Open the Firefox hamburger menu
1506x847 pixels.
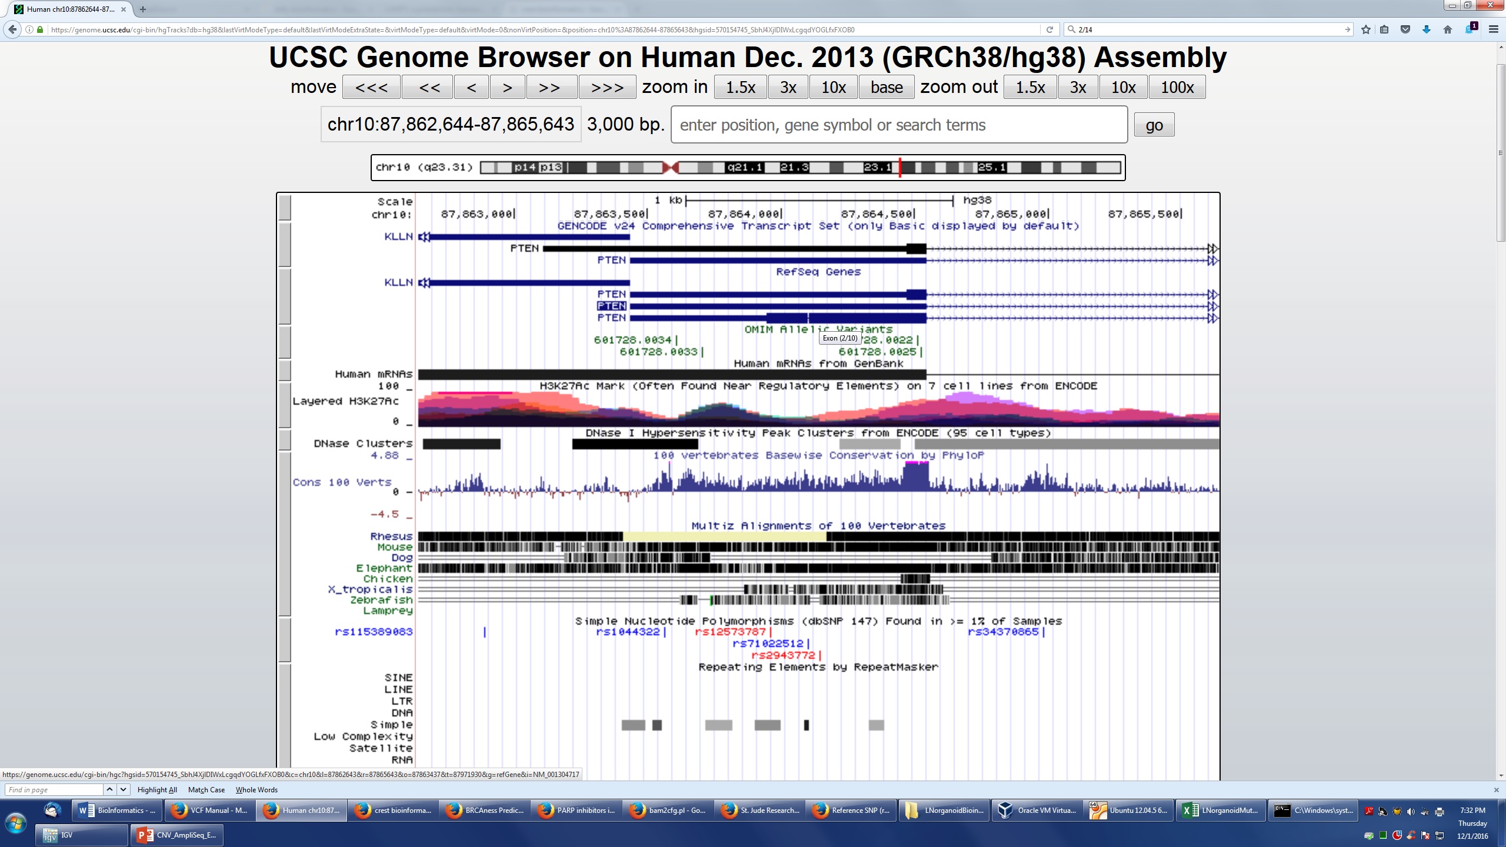(1493, 29)
